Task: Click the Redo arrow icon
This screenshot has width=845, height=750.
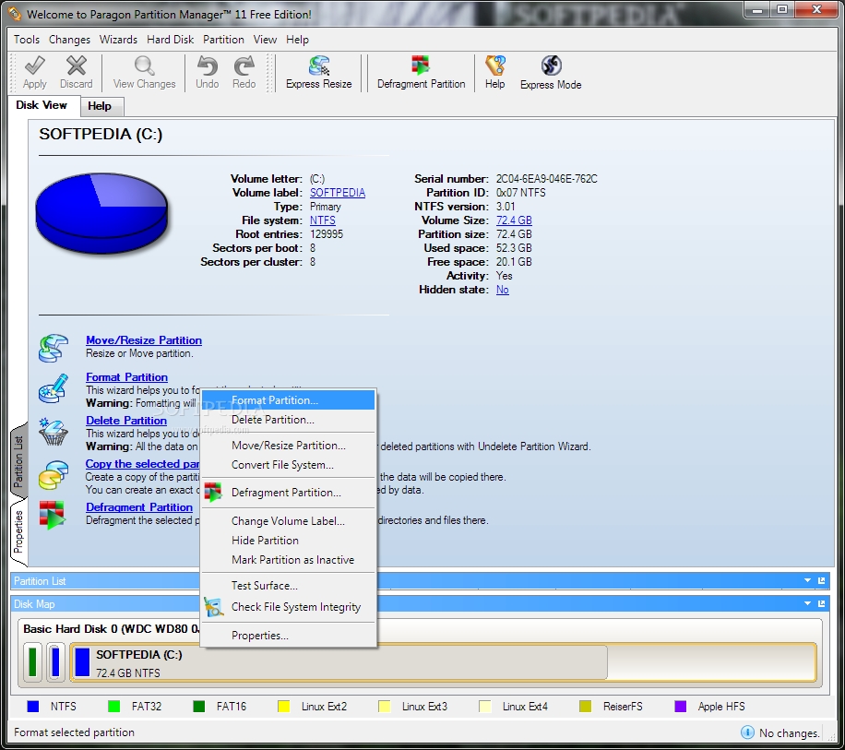Action: click(x=244, y=65)
